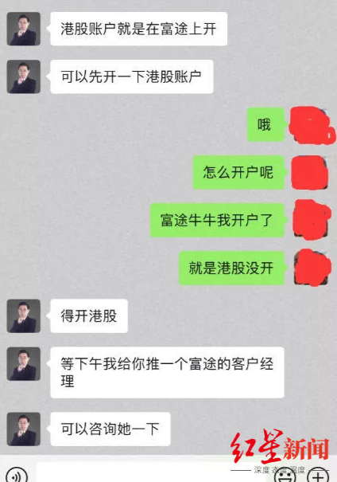Select the message bubble 港股账户就是在富途上开
This screenshot has width=337, height=482.
click(x=138, y=29)
